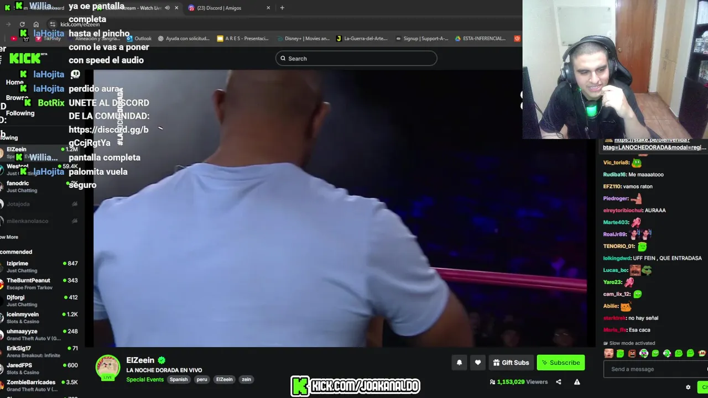Reload the page in the browser
The image size is (708, 398).
tap(22, 24)
